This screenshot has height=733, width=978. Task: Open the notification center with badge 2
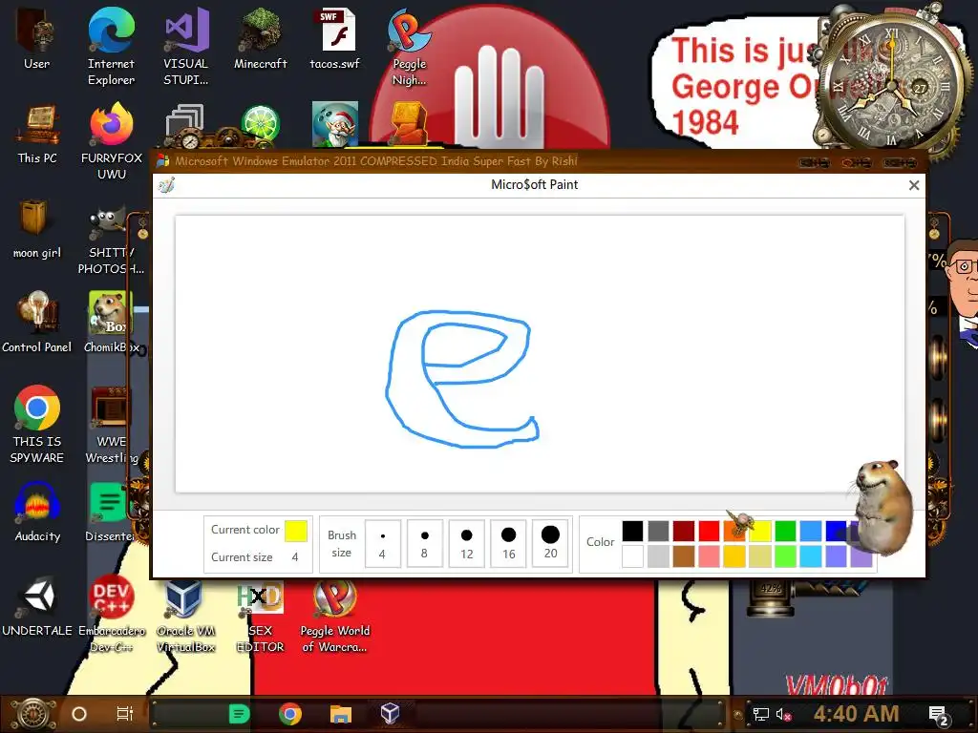(x=938, y=715)
